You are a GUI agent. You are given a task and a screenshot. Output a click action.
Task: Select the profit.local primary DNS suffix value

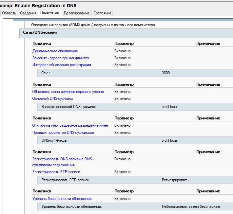tap(169, 107)
